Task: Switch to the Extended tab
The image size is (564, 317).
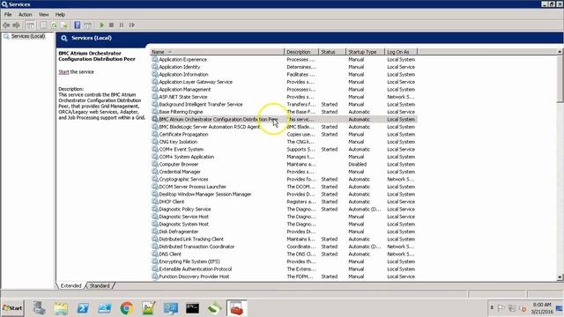Action: coord(70,285)
